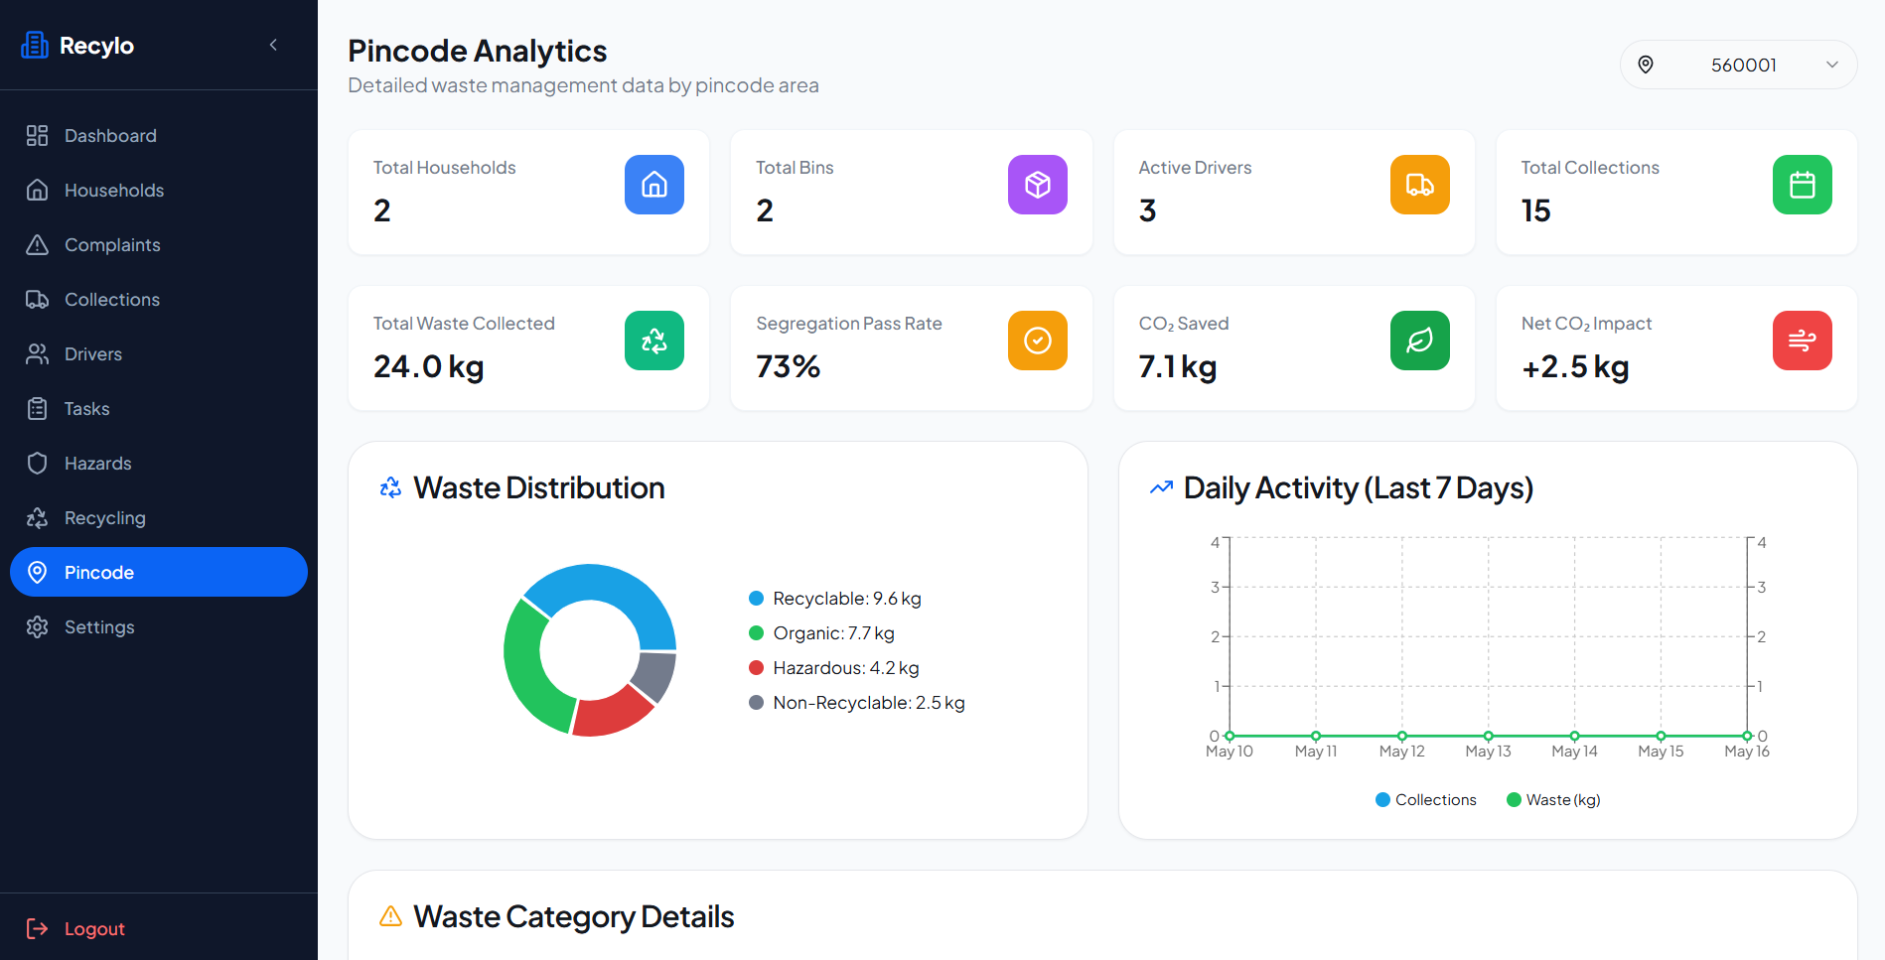Click the recycle icon on Total Waste Collected
Image resolution: width=1885 pixels, height=960 pixels.
(654, 341)
